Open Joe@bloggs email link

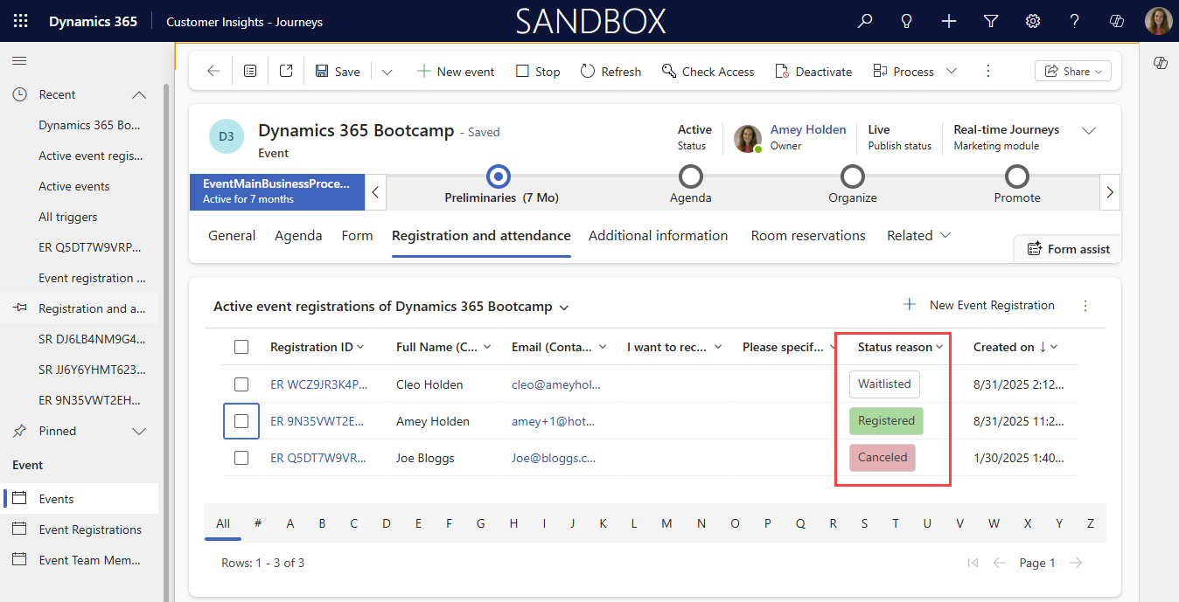(554, 458)
